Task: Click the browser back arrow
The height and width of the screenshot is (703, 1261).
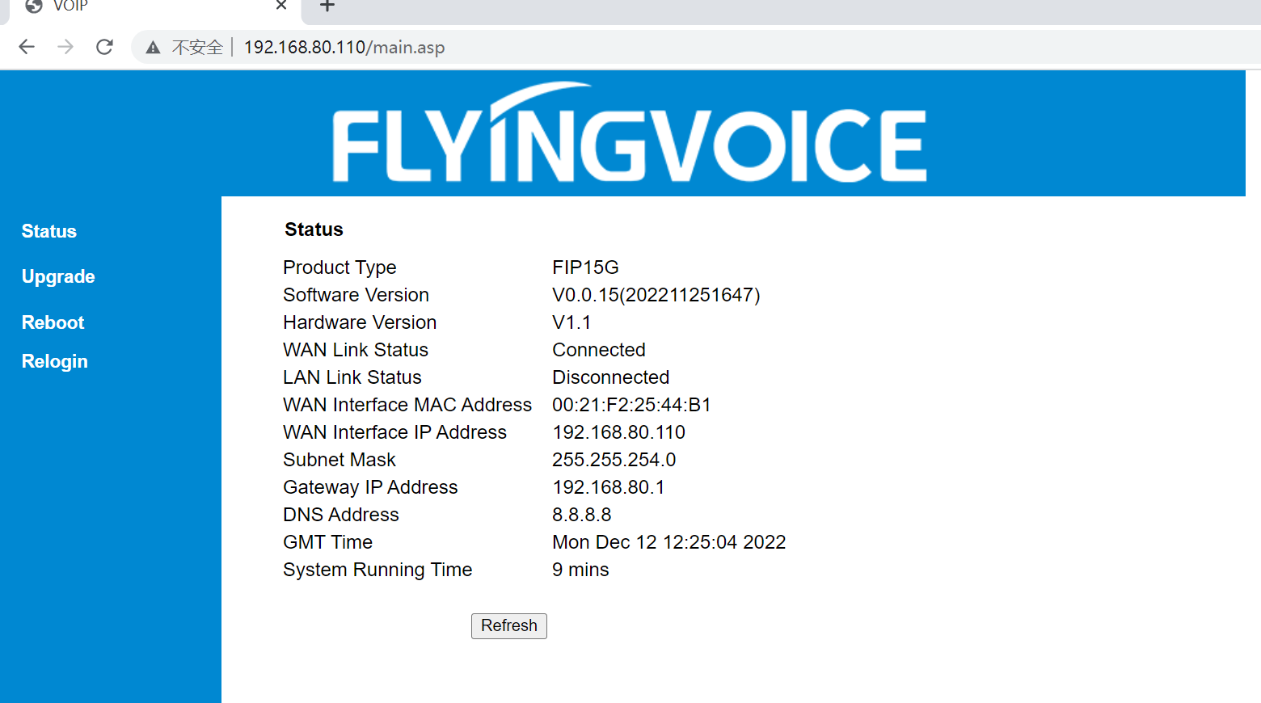Action: tap(27, 47)
